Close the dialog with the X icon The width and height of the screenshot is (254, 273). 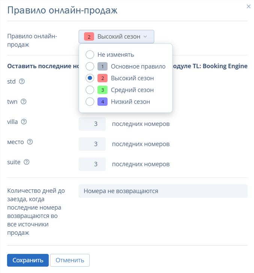(x=249, y=6)
